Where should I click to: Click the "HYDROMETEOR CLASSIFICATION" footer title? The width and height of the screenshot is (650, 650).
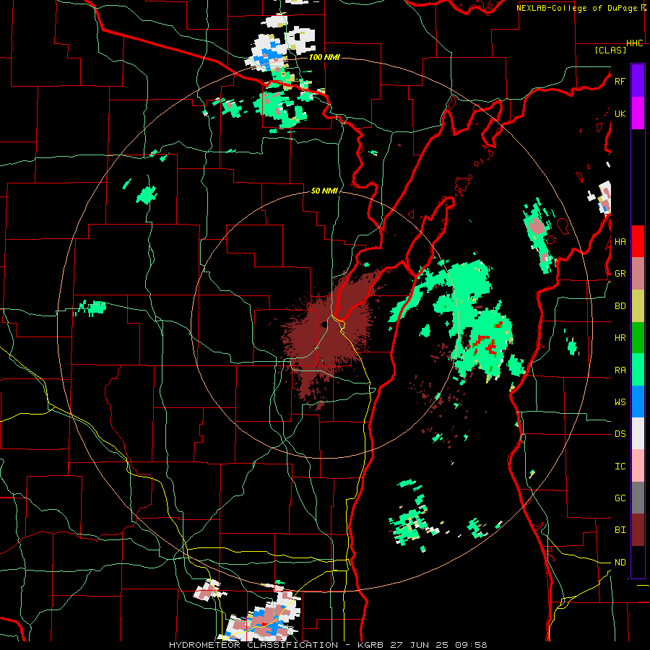click(253, 645)
